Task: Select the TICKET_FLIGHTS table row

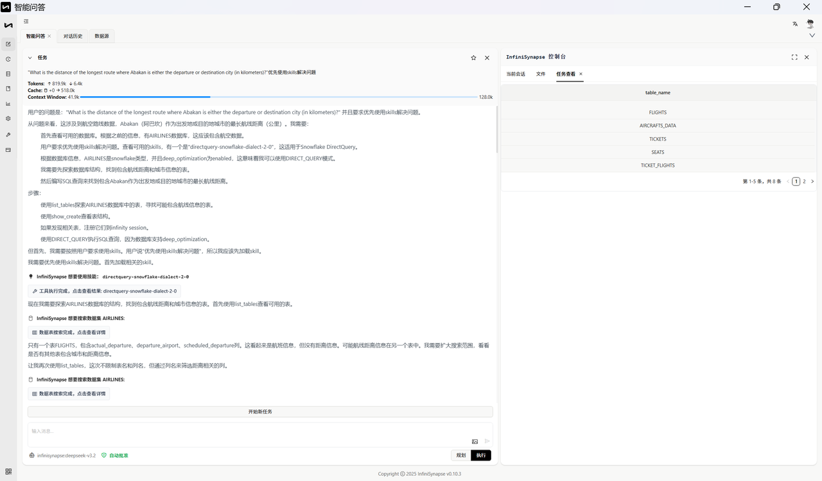Action: pos(658,165)
